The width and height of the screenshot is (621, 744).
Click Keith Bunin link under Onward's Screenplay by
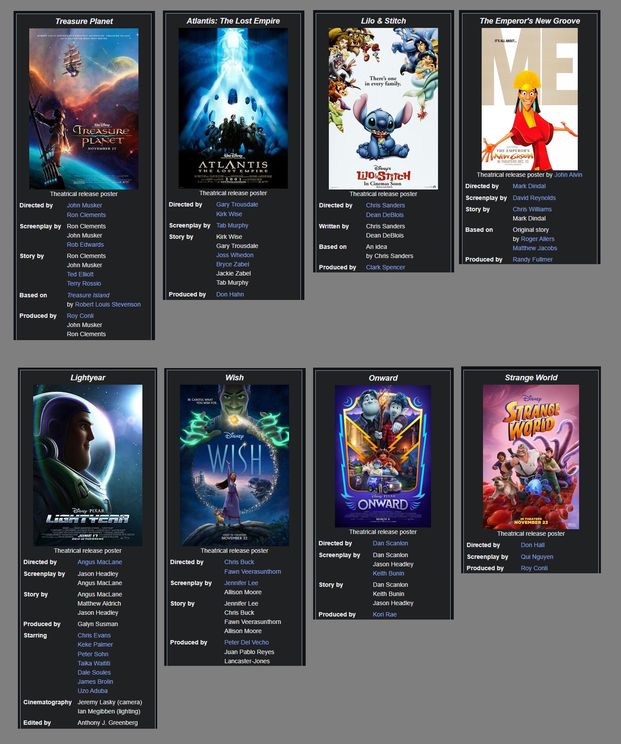(388, 573)
